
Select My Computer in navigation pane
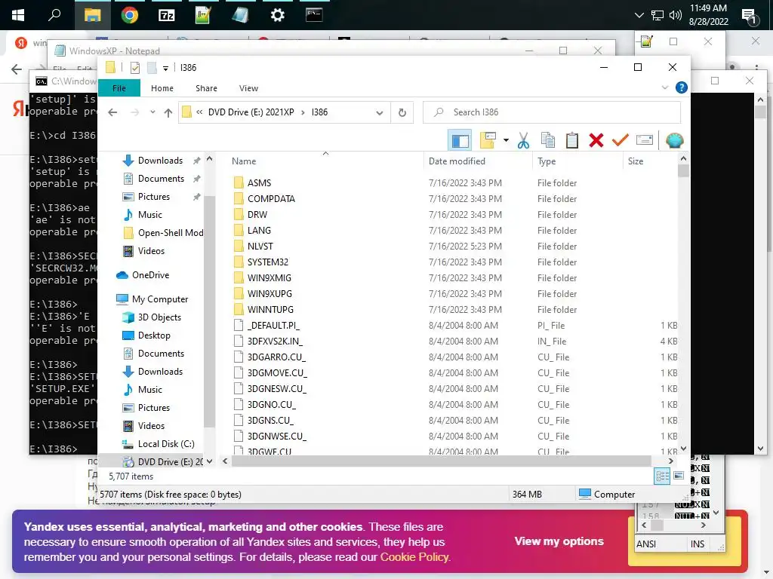160,299
